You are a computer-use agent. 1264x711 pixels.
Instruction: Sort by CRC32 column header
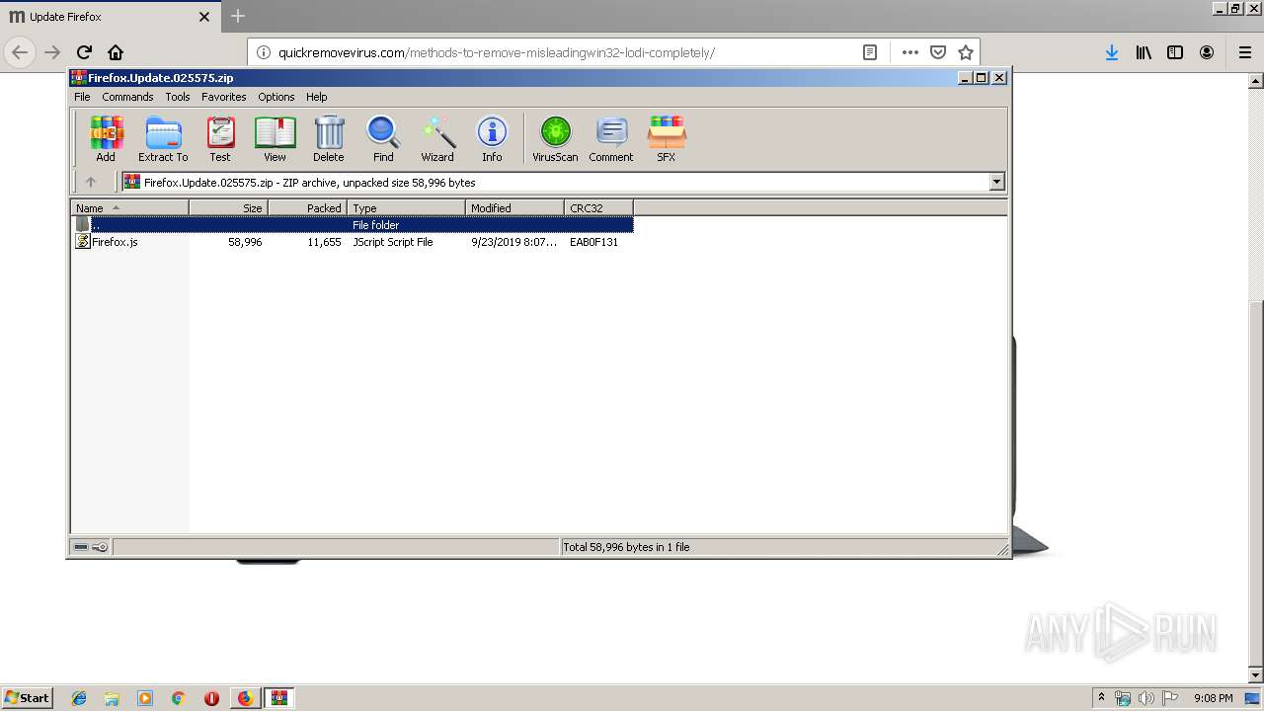(x=598, y=207)
